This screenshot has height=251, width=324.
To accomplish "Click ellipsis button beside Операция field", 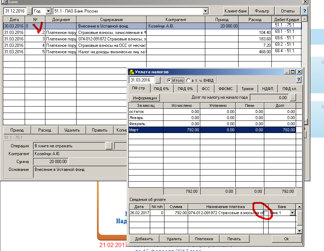I will click(x=109, y=146).
